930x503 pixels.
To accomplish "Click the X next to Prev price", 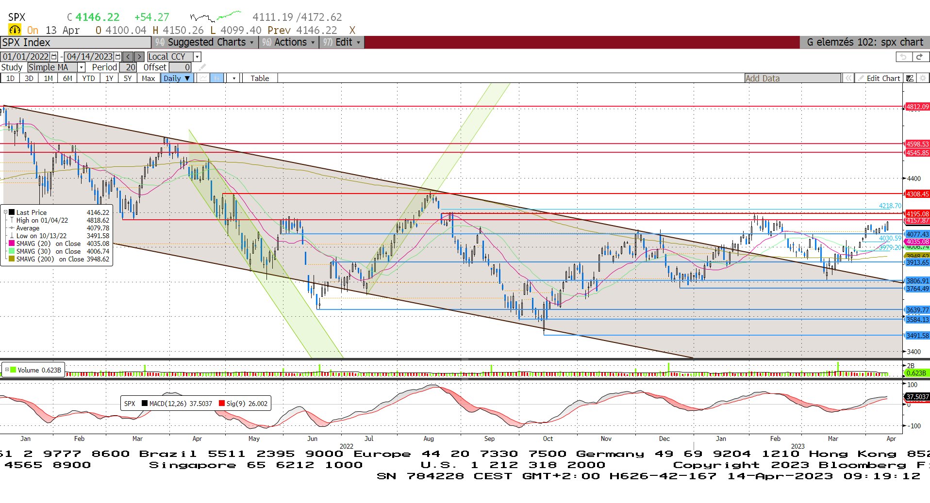I will click(x=352, y=30).
